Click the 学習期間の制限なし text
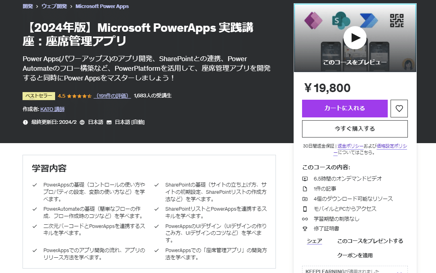Image resolution: width=436 pixels, height=273 pixels. pos(337,219)
